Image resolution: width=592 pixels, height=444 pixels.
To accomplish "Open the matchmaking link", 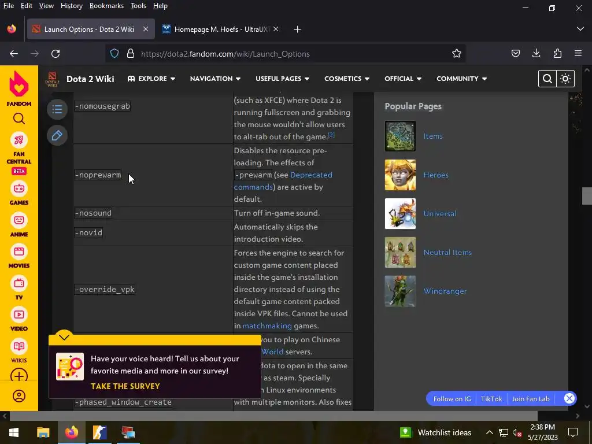I will [x=267, y=326].
